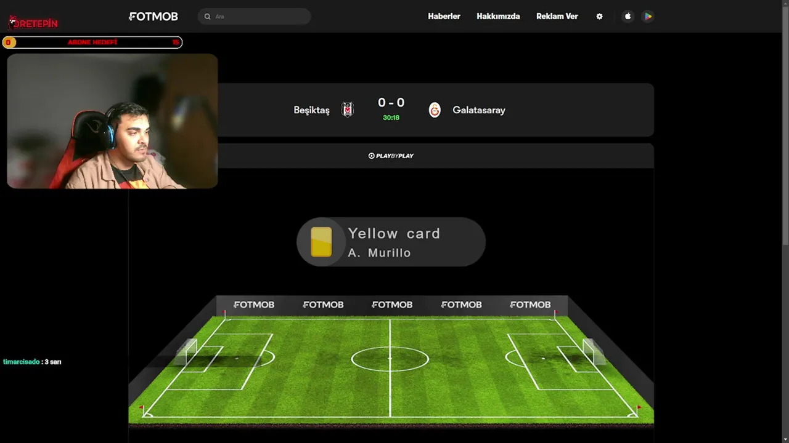Viewport: 789px width, 443px height.
Task: Click the yellow card icon
Action: 321,242
